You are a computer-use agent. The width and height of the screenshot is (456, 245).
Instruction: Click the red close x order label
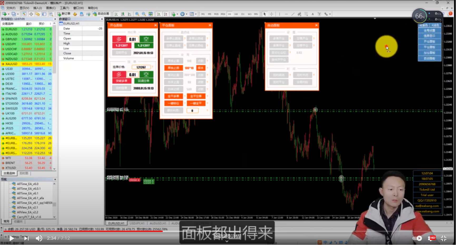(134, 180)
